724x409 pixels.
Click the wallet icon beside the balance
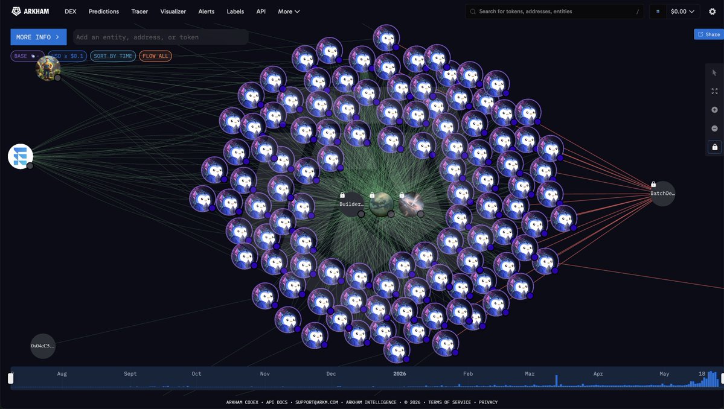(658, 11)
